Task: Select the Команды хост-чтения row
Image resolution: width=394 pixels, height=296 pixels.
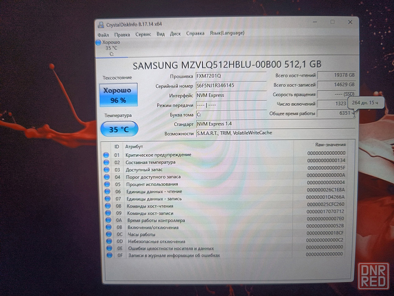Action: 225,205
